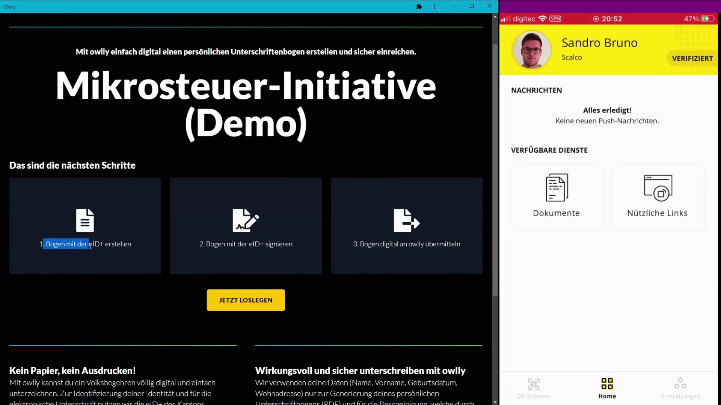721x405 pixels.
Task: Tap the VPN indicator in phone status bar
Action: point(555,19)
